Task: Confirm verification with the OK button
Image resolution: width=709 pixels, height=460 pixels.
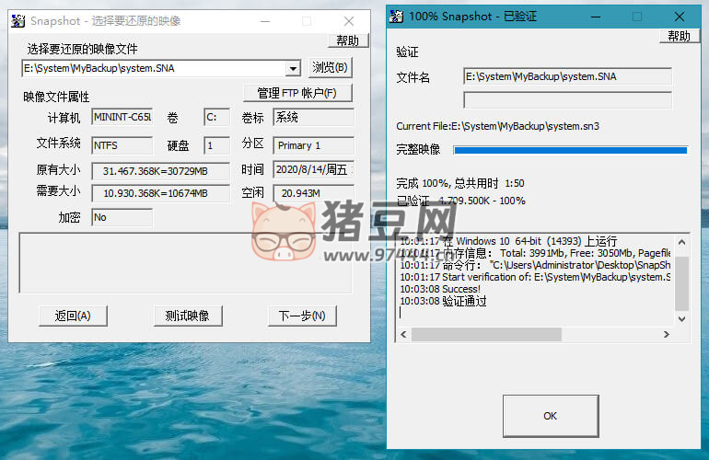Action: [x=550, y=416]
